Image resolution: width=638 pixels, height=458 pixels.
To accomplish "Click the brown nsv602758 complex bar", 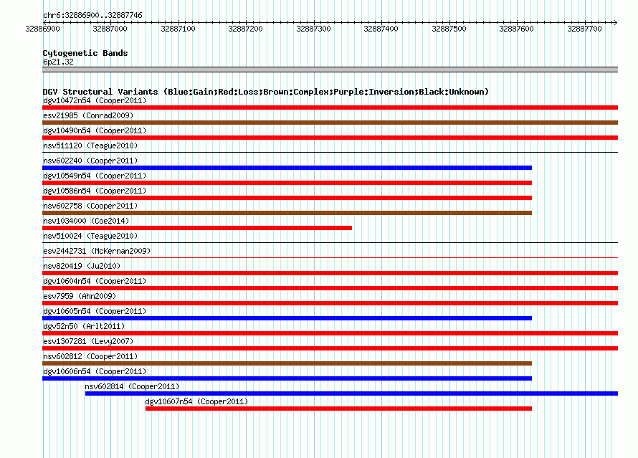I will pos(287,213).
